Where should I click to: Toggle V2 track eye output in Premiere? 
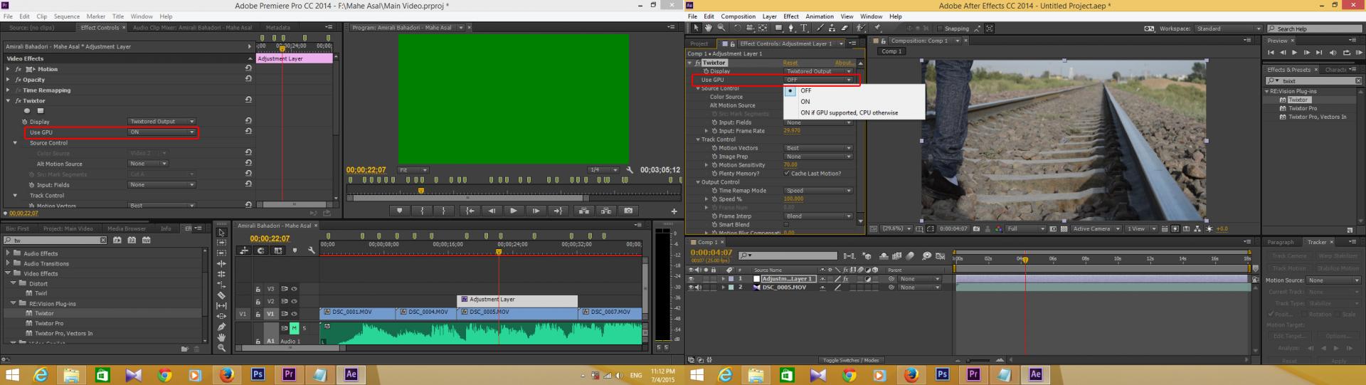click(295, 302)
